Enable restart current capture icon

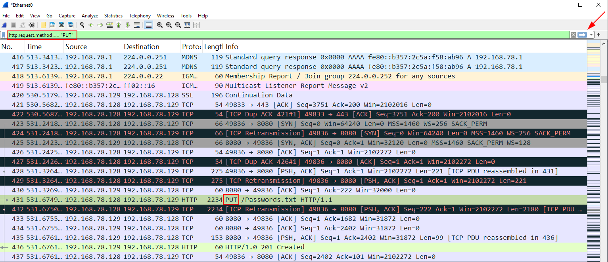coord(23,25)
